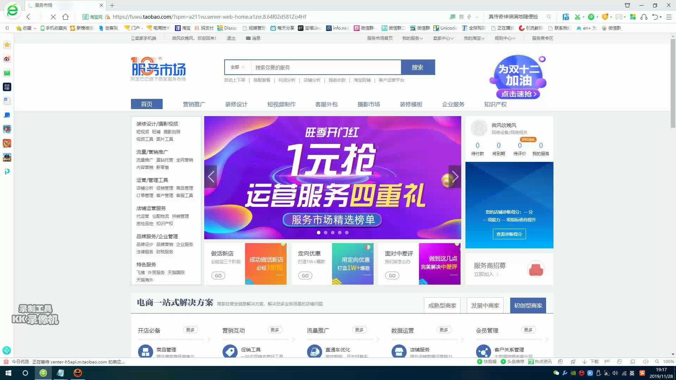Image resolution: width=676 pixels, height=380 pixels.
Task: Click the 微博 sidebar icon
Action: [x=7, y=59]
